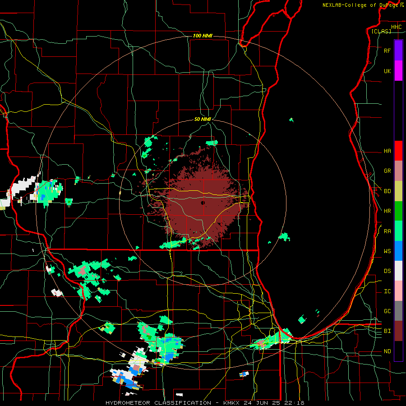This screenshot has width=406, height=406.
Task: Pick the dusty pink GR legend swatch
Action: click(398, 171)
